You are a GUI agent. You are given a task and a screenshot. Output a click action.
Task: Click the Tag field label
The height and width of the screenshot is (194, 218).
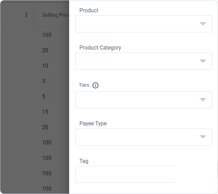(x=84, y=161)
